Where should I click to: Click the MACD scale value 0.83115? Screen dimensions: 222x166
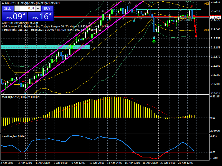pyautogui.click(x=215, y=97)
